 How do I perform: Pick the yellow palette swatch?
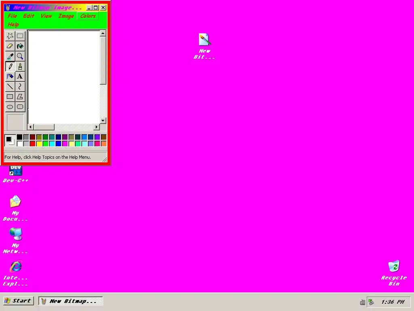[x=39, y=144]
